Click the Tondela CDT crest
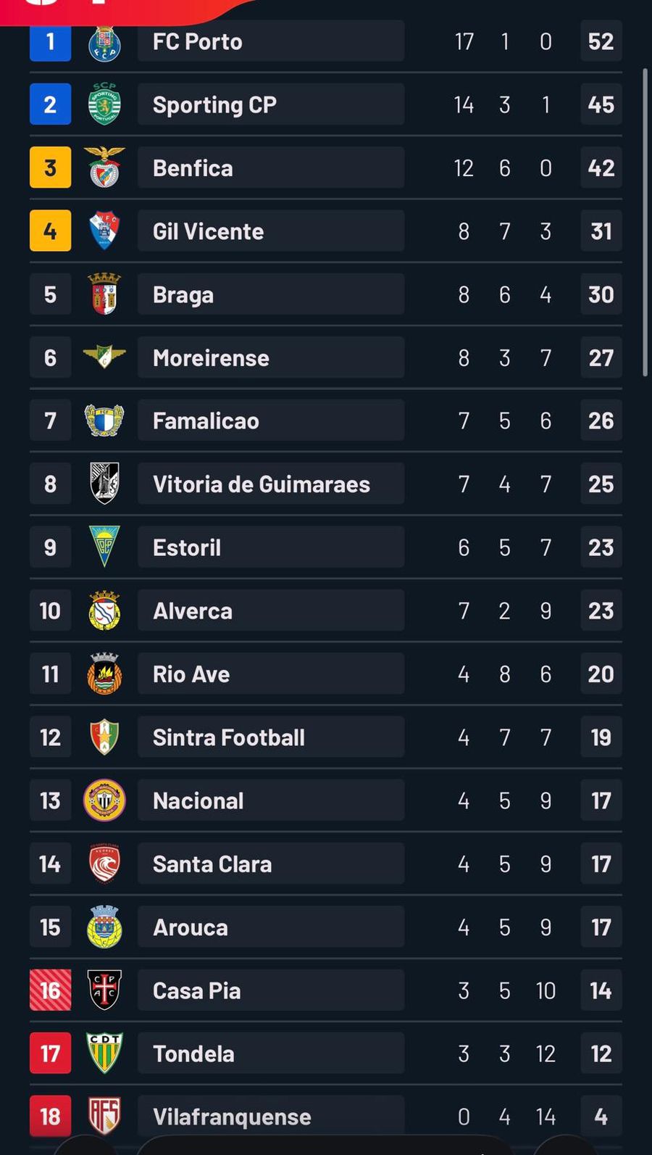This screenshot has height=1155, width=652. (104, 1053)
